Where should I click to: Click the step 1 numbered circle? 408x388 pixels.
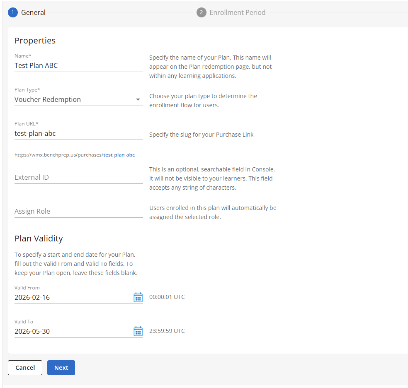(12, 12)
